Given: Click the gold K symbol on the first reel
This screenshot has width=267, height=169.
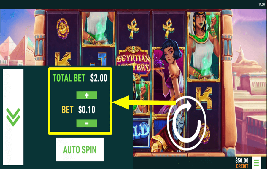Looking at the screenshot, I should [x=63, y=59].
